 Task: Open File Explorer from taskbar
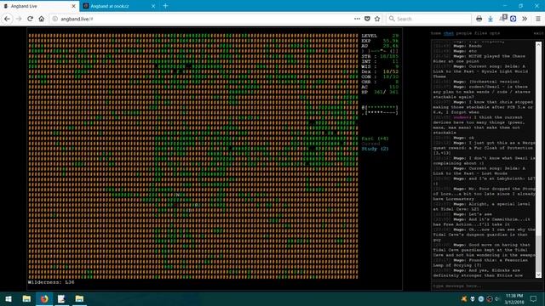click(x=26, y=298)
